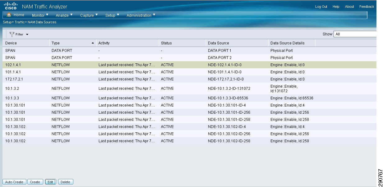Open the Monitor menu
Image resolution: width=383 pixels, height=187 pixels.
40,15
